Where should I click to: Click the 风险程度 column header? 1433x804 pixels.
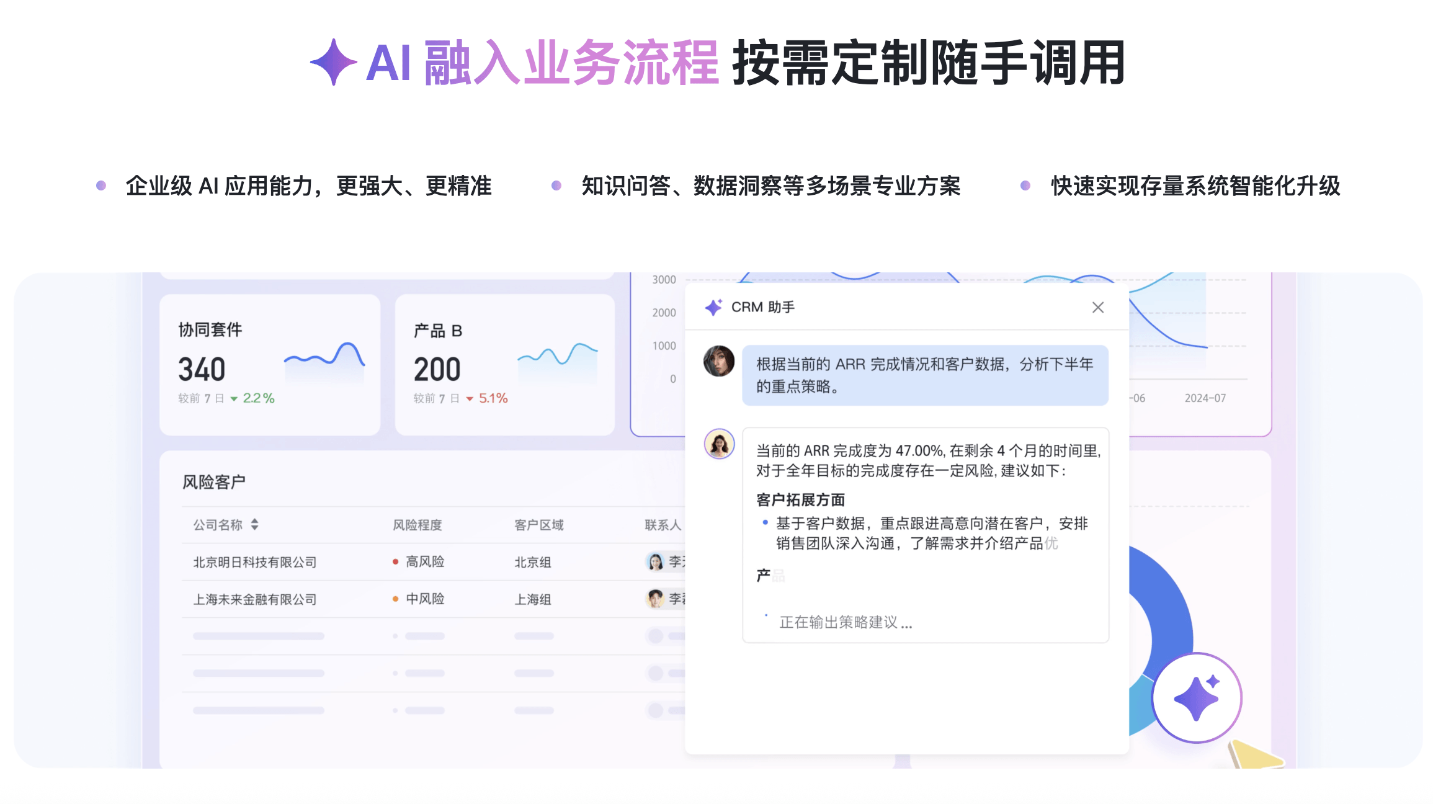(417, 525)
